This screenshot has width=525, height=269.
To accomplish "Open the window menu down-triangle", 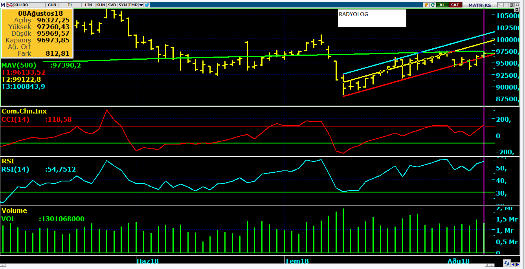I will click(501, 5).
